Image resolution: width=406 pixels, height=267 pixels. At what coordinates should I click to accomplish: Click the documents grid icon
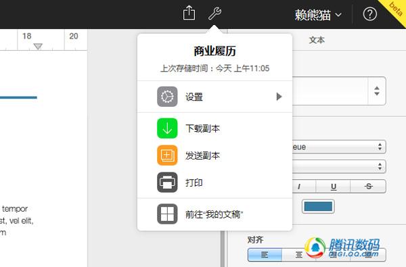[x=167, y=214]
